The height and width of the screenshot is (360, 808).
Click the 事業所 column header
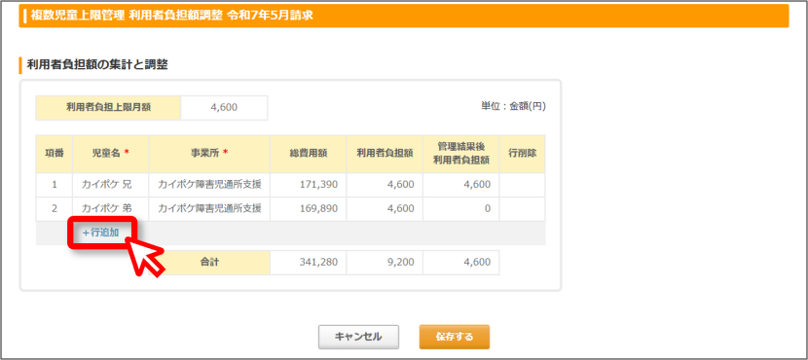pos(209,154)
